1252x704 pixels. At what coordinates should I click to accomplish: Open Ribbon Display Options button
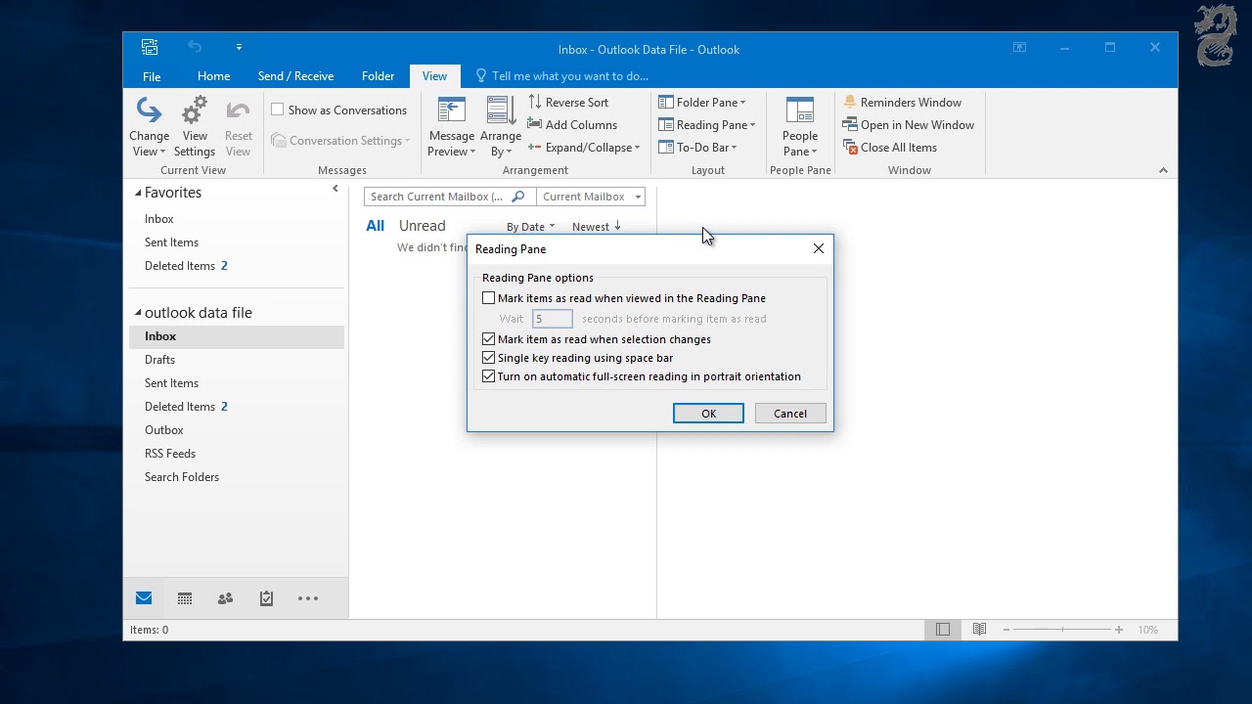pyautogui.click(x=1019, y=47)
